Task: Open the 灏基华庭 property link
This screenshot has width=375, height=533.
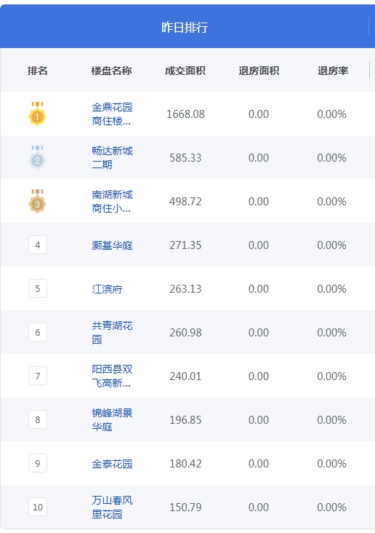Action: point(112,245)
